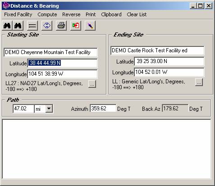This screenshot has height=186, width=215.
Task: Select the Reverse menu item
Action: tap(71, 14)
